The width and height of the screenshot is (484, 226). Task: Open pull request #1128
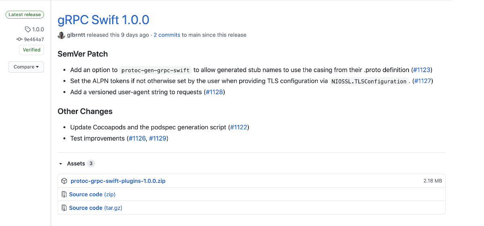click(214, 92)
